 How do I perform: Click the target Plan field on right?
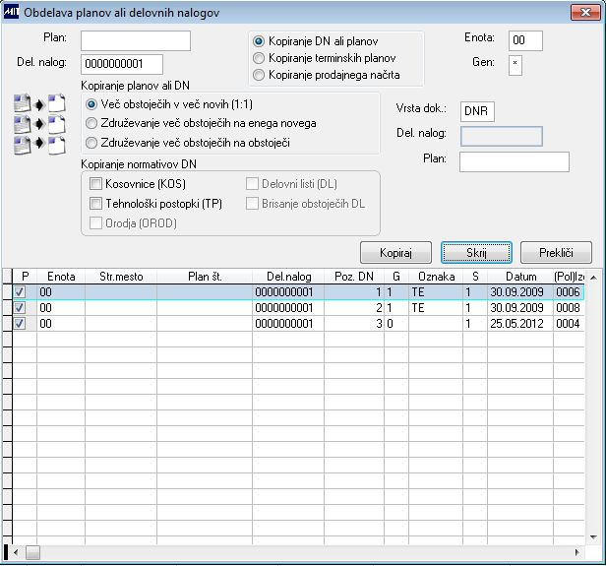click(514, 161)
